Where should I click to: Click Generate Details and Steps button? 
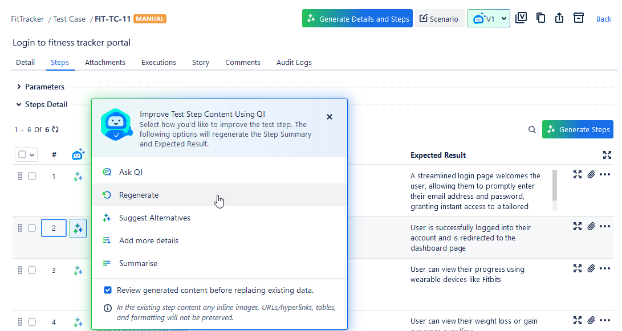pos(357,19)
